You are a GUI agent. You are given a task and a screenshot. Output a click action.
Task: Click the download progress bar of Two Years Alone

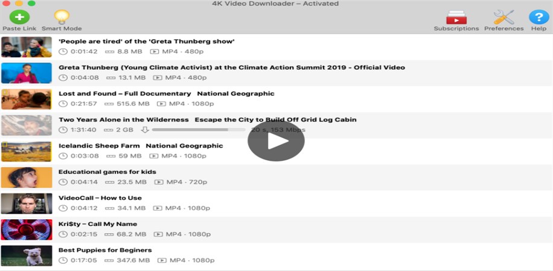(x=198, y=130)
